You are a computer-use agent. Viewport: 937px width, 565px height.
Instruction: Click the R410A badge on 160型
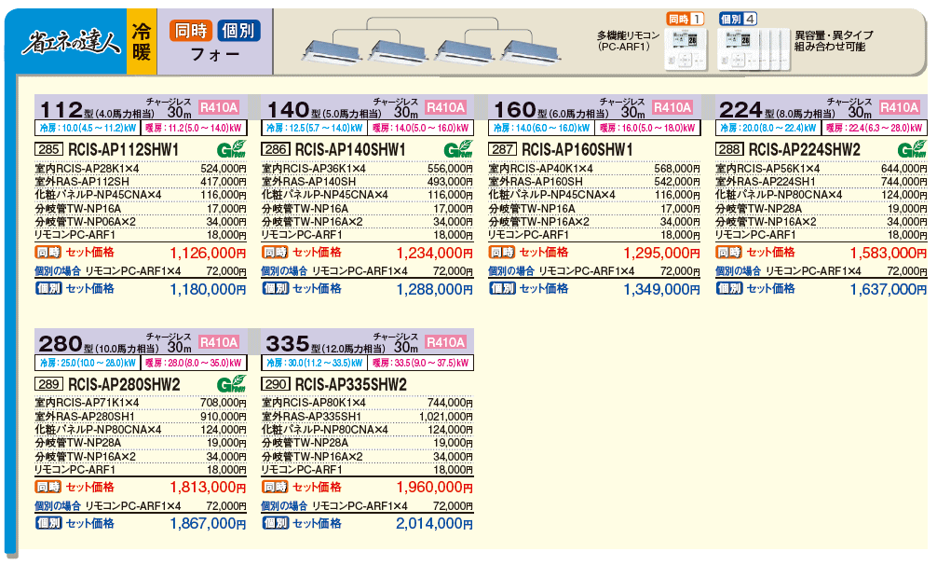pos(672,107)
